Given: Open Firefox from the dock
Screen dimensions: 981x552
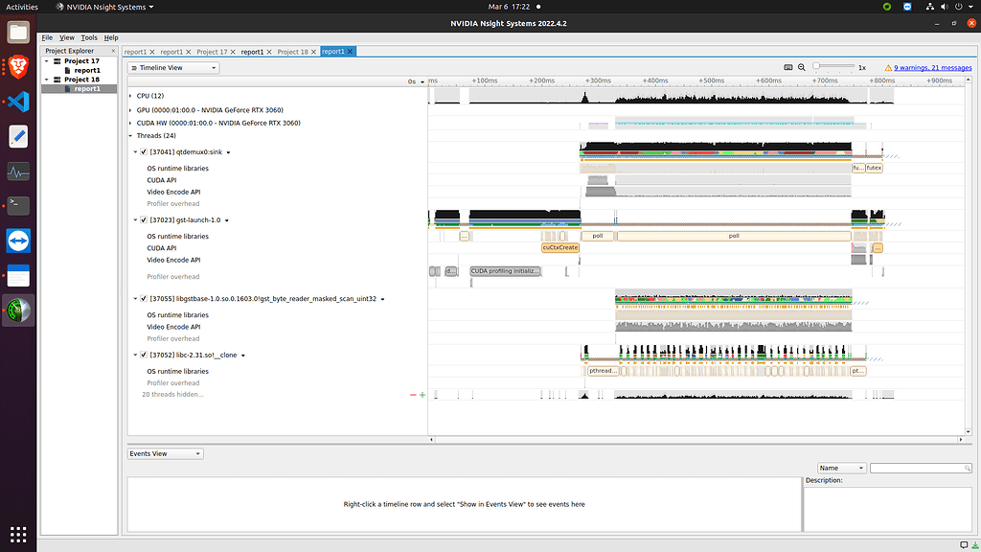Looking at the screenshot, I should click(x=17, y=66).
